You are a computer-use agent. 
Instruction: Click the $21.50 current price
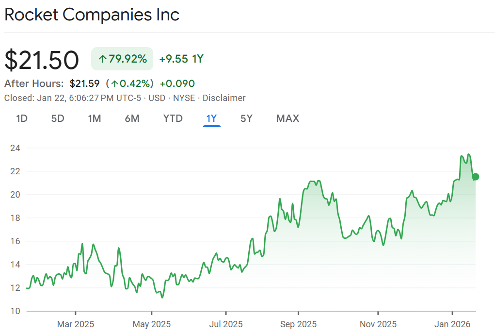click(x=42, y=60)
